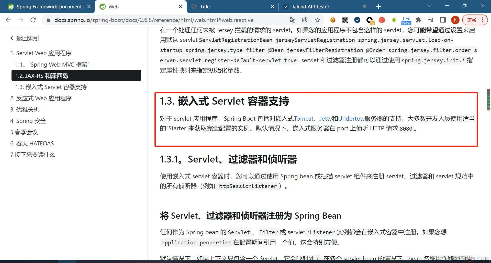Click the jerseyFilterRegistration code text

click(325, 50)
